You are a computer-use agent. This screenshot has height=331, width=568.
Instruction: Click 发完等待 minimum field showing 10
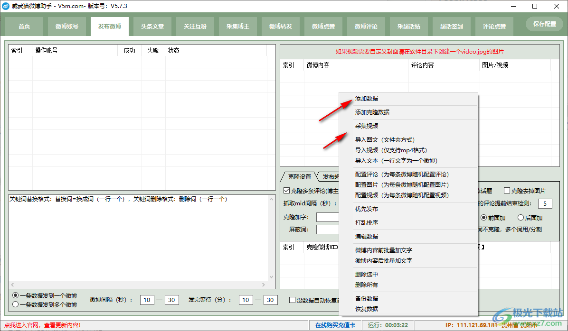(x=246, y=300)
